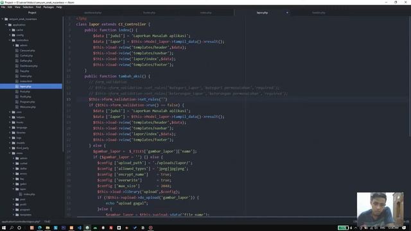411x231 pixels.
Task: Select the highlighted lapor.php tree item
Action: [31, 86]
